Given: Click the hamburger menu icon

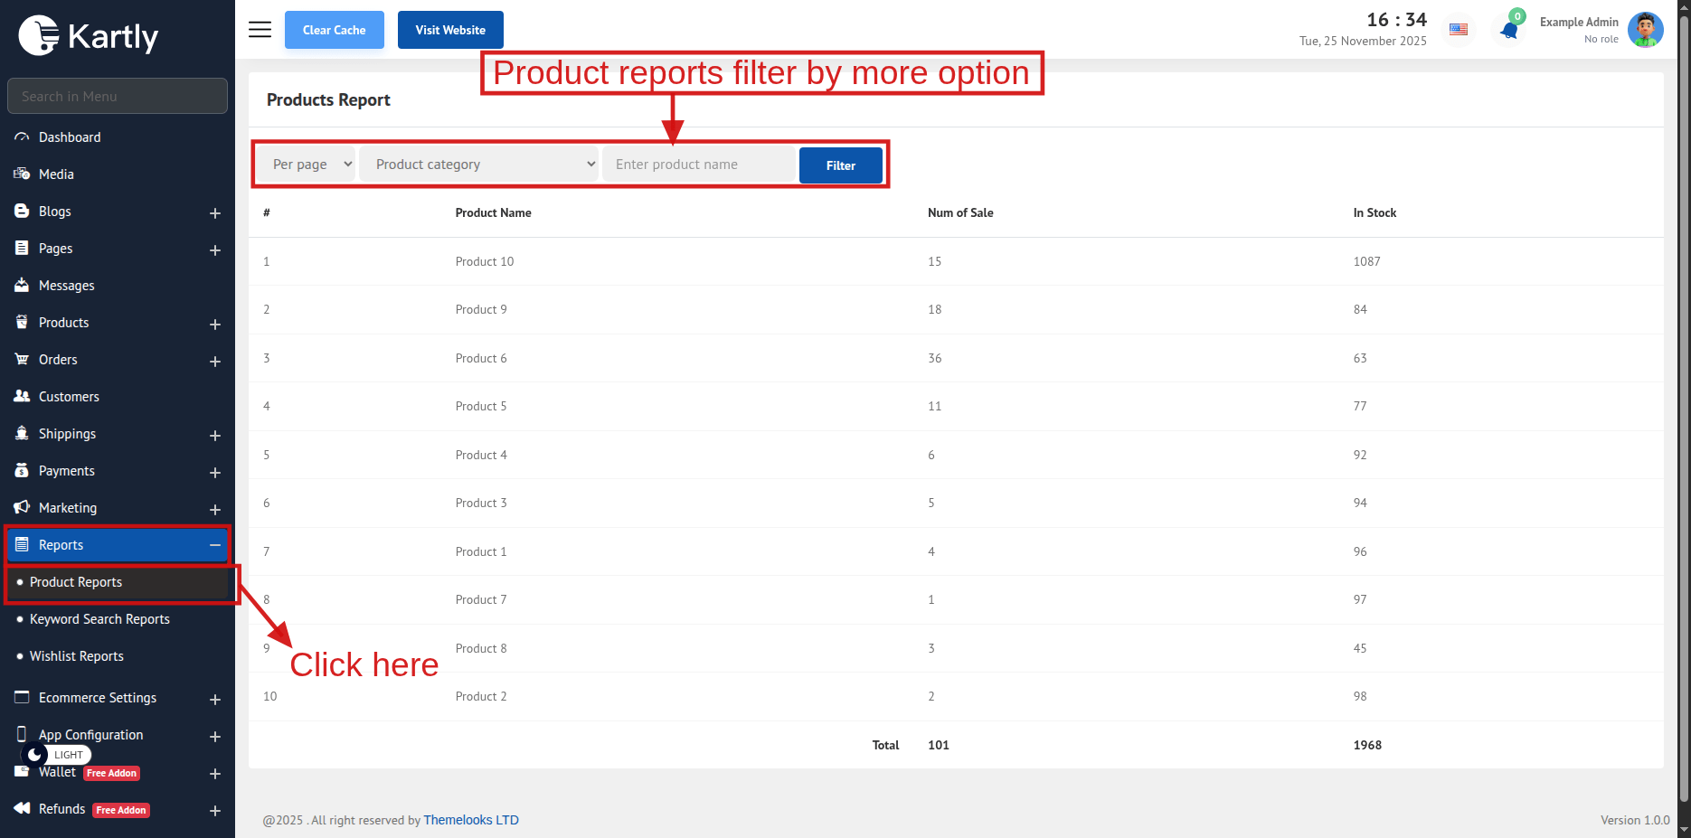Looking at the screenshot, I should (260, 30).
